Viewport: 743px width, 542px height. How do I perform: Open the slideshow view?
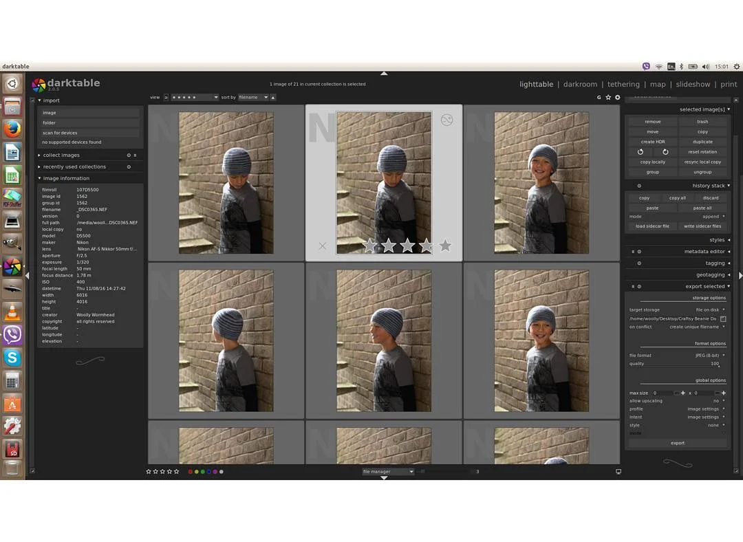point(693,85)
